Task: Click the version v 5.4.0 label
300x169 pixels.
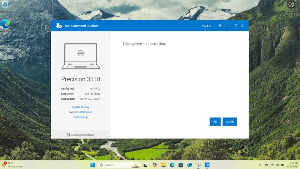Action: (206, 26)
